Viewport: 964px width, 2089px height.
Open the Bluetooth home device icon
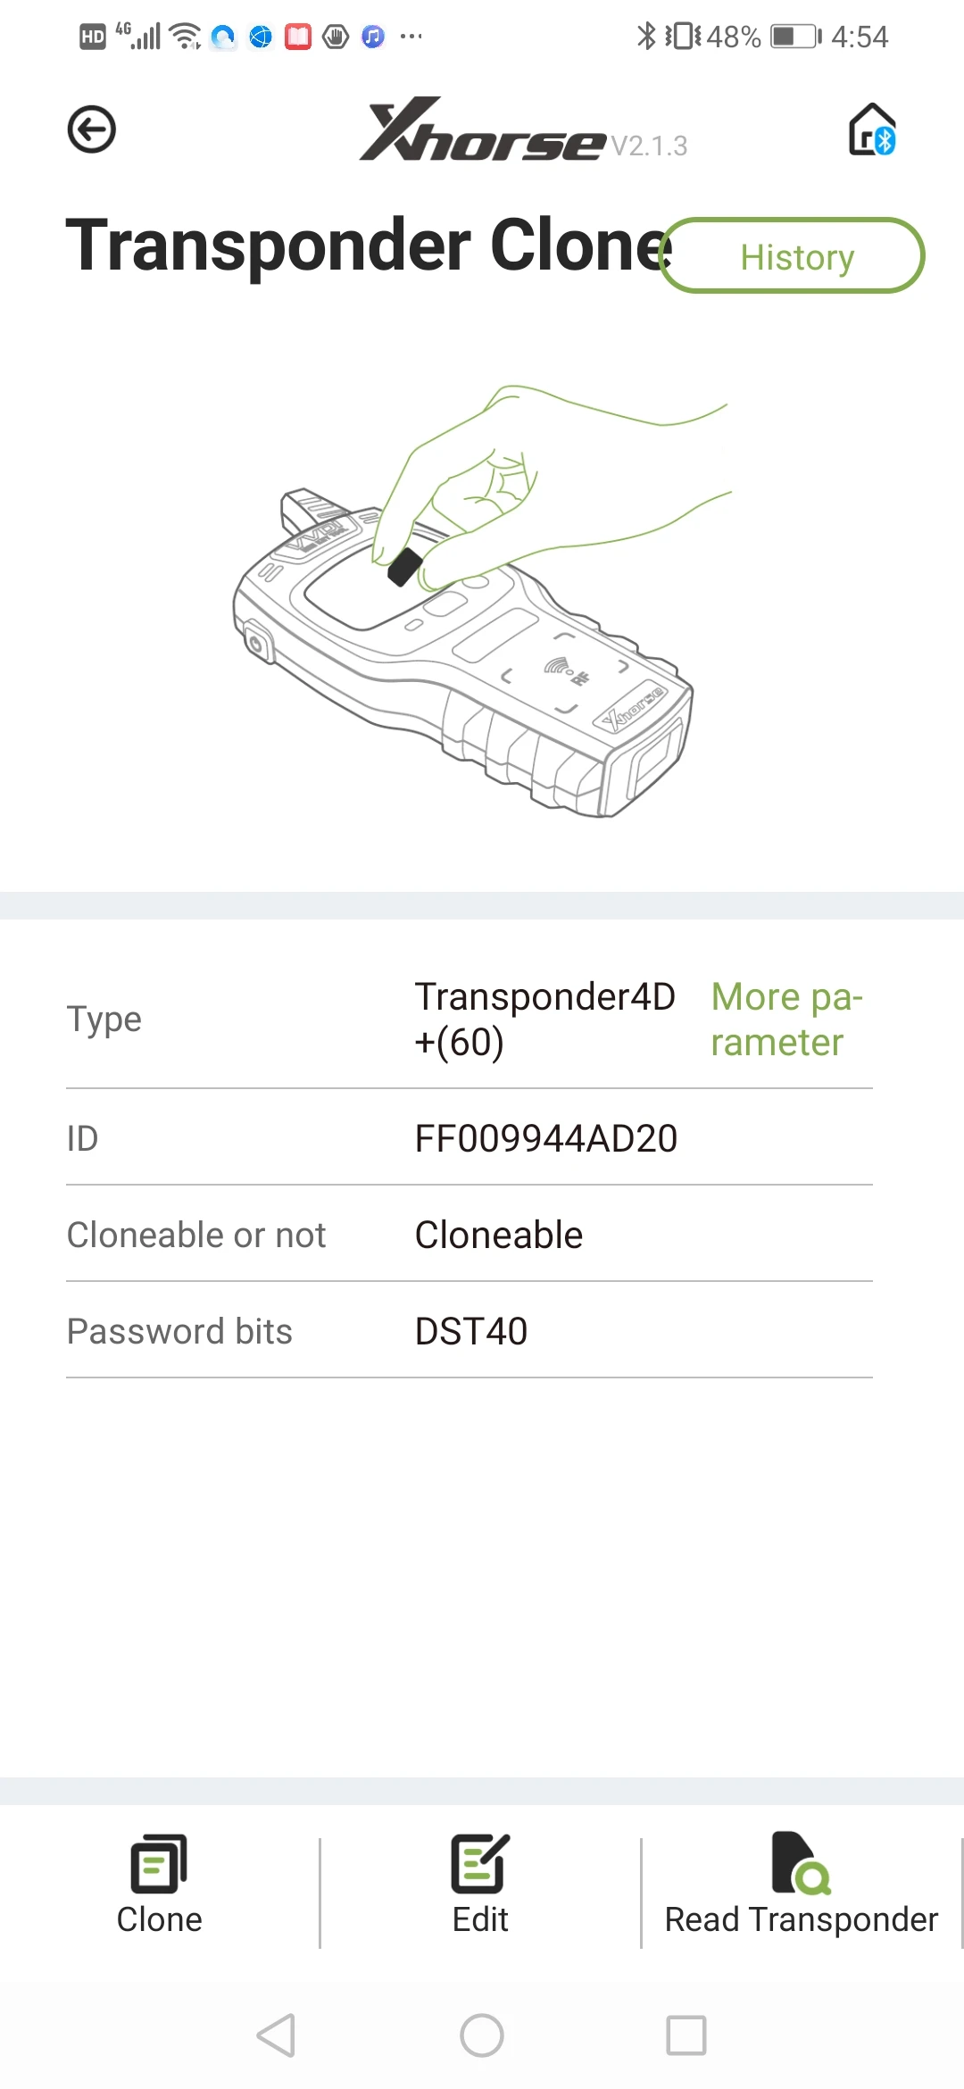[872, 129]
